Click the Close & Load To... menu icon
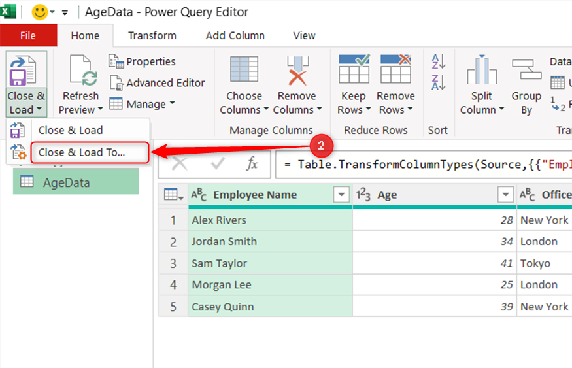Screen dimensions: 572x368 (18, 152)
